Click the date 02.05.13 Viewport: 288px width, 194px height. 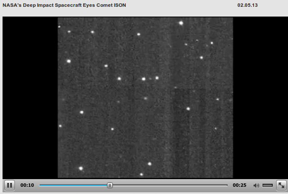(x=247, y=5)
